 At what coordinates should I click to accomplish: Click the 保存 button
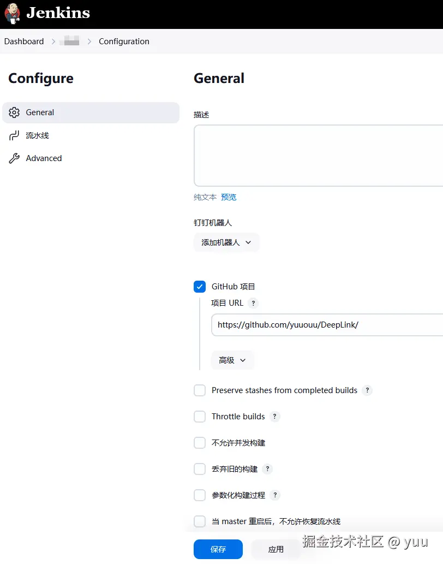coord(218,549)
